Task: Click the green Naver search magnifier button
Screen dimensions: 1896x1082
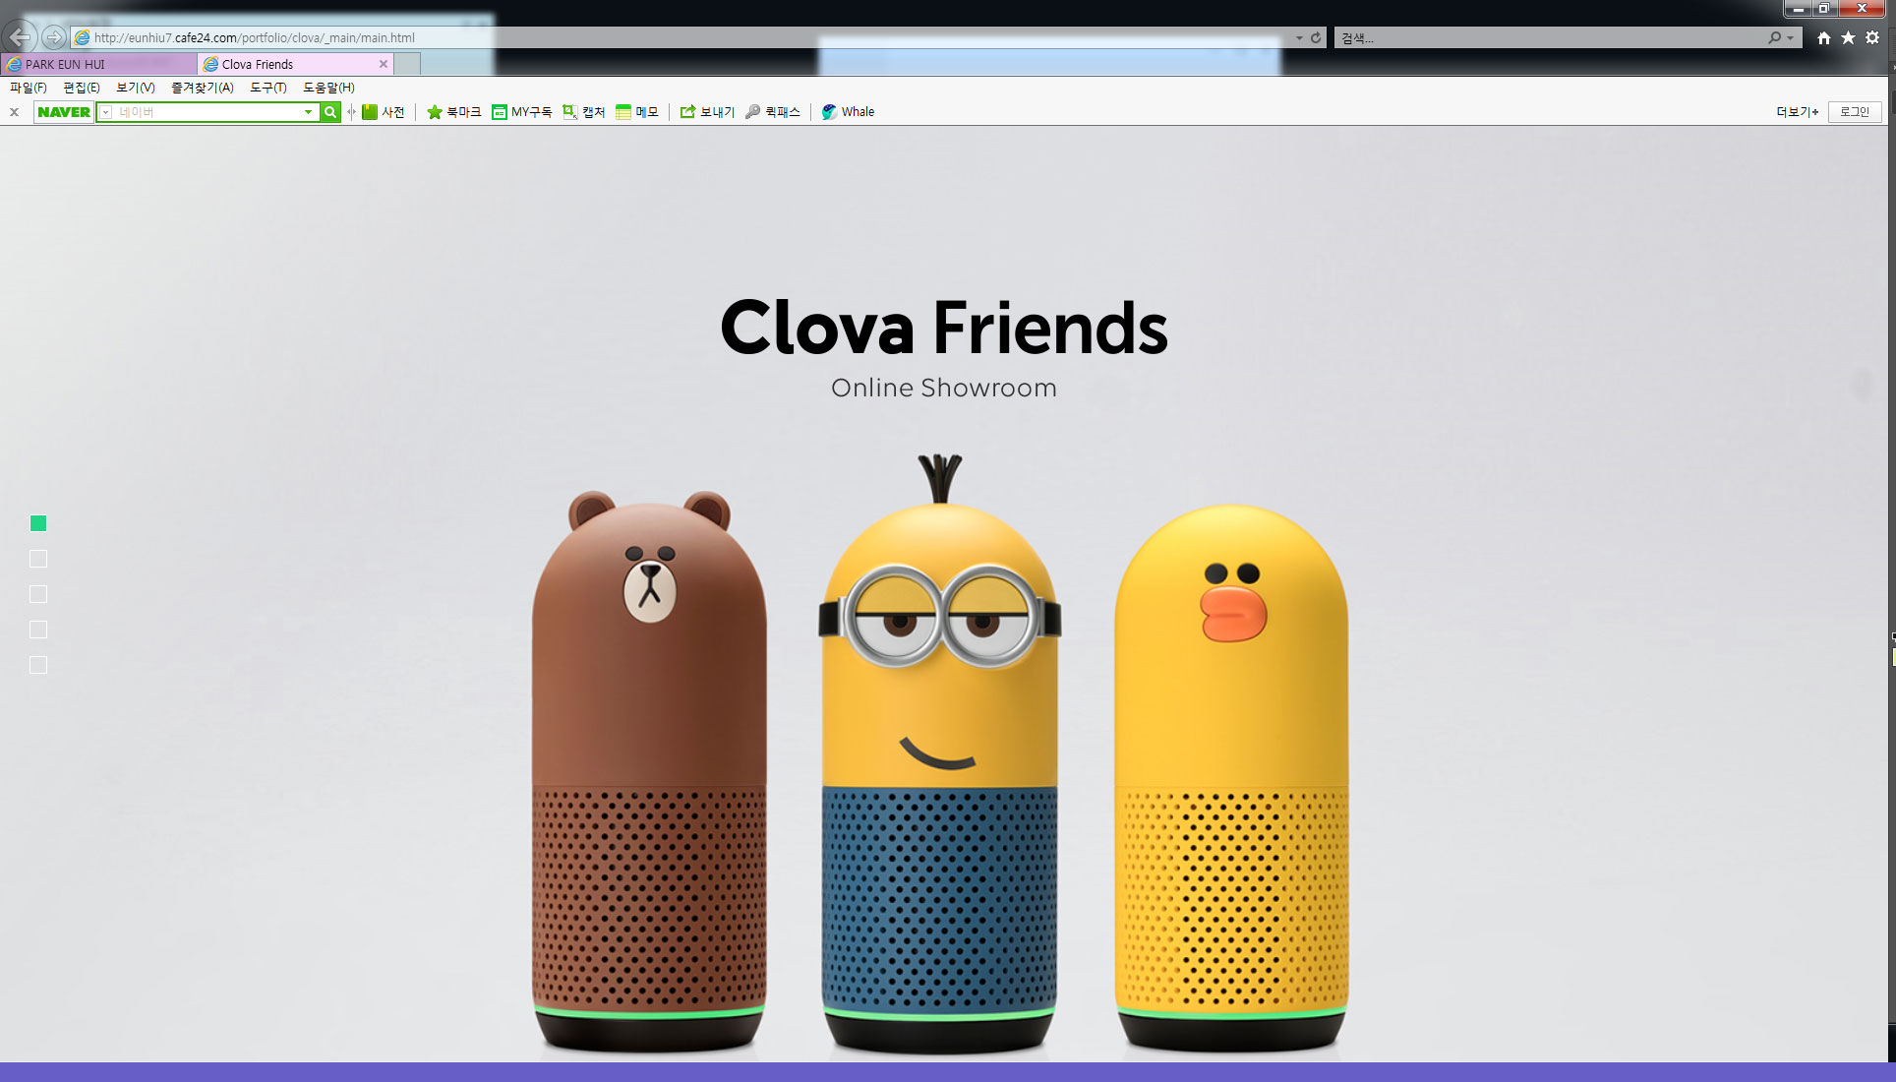Action: (330, 112)
